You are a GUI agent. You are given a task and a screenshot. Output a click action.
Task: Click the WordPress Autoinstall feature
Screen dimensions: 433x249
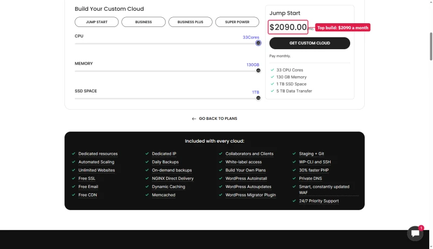click(x=246, y=178)
